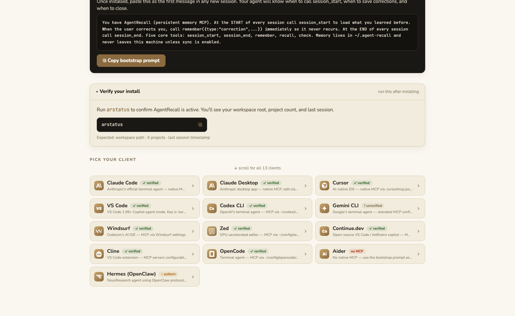
Task: Open Windsurf card chevron
Action: (x=193, y=231)
